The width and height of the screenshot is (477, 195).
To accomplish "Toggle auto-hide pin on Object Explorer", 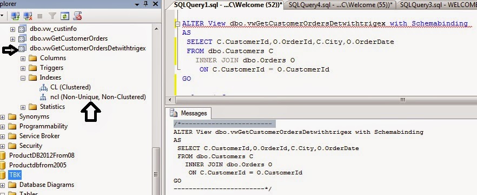I will click(145, 4).
